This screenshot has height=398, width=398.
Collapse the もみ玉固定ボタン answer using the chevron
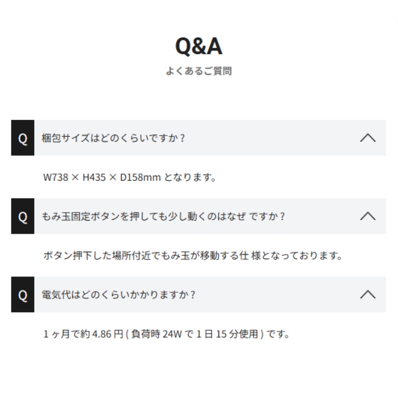[368, 216]
